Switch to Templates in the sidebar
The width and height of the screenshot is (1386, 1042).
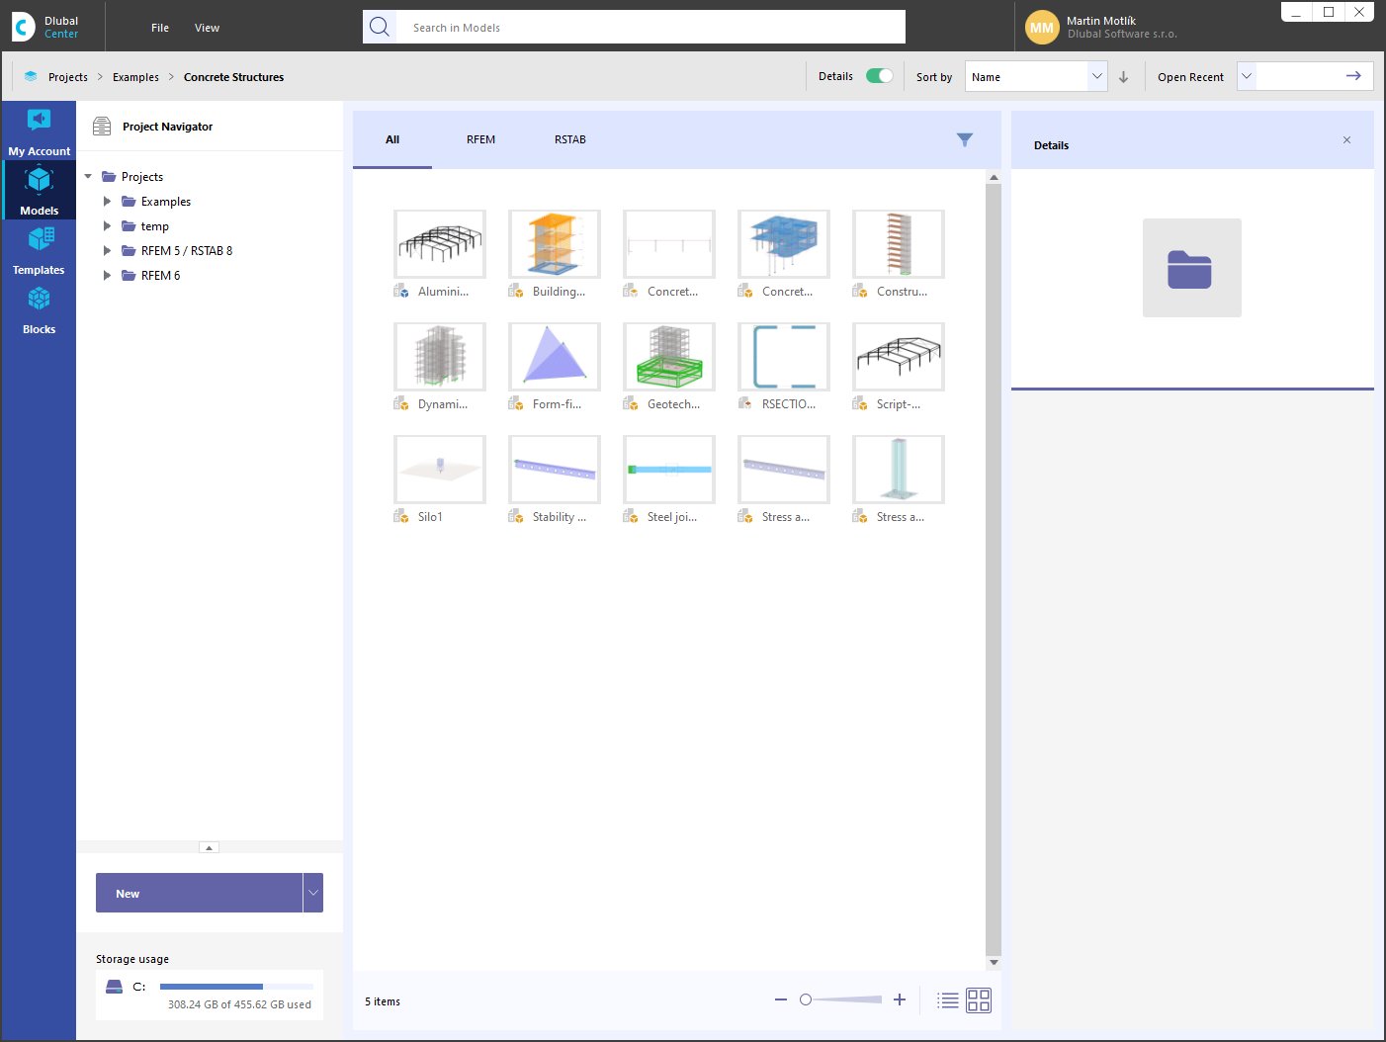(x=40, y=249)
